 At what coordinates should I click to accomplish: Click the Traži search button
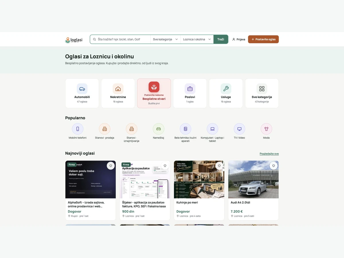pos(221,39)
